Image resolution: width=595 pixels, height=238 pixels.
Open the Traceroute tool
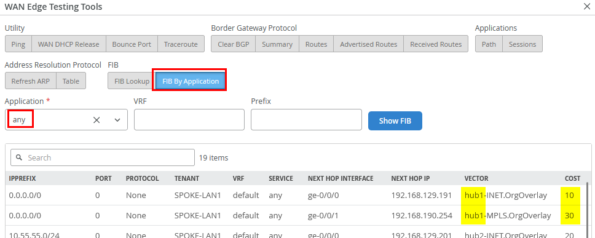pyautogui.click(x=181, y=44)
